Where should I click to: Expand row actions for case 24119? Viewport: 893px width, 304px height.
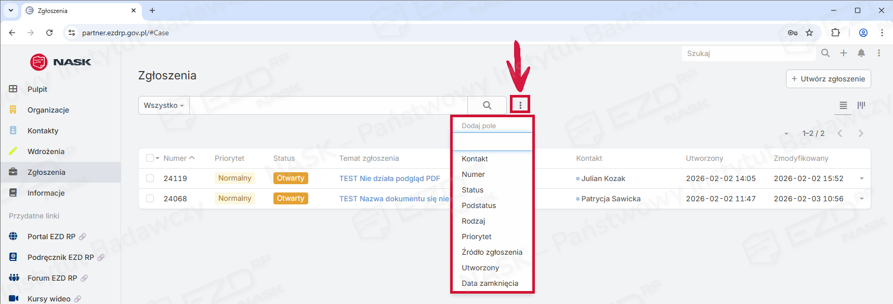point(862,178)
